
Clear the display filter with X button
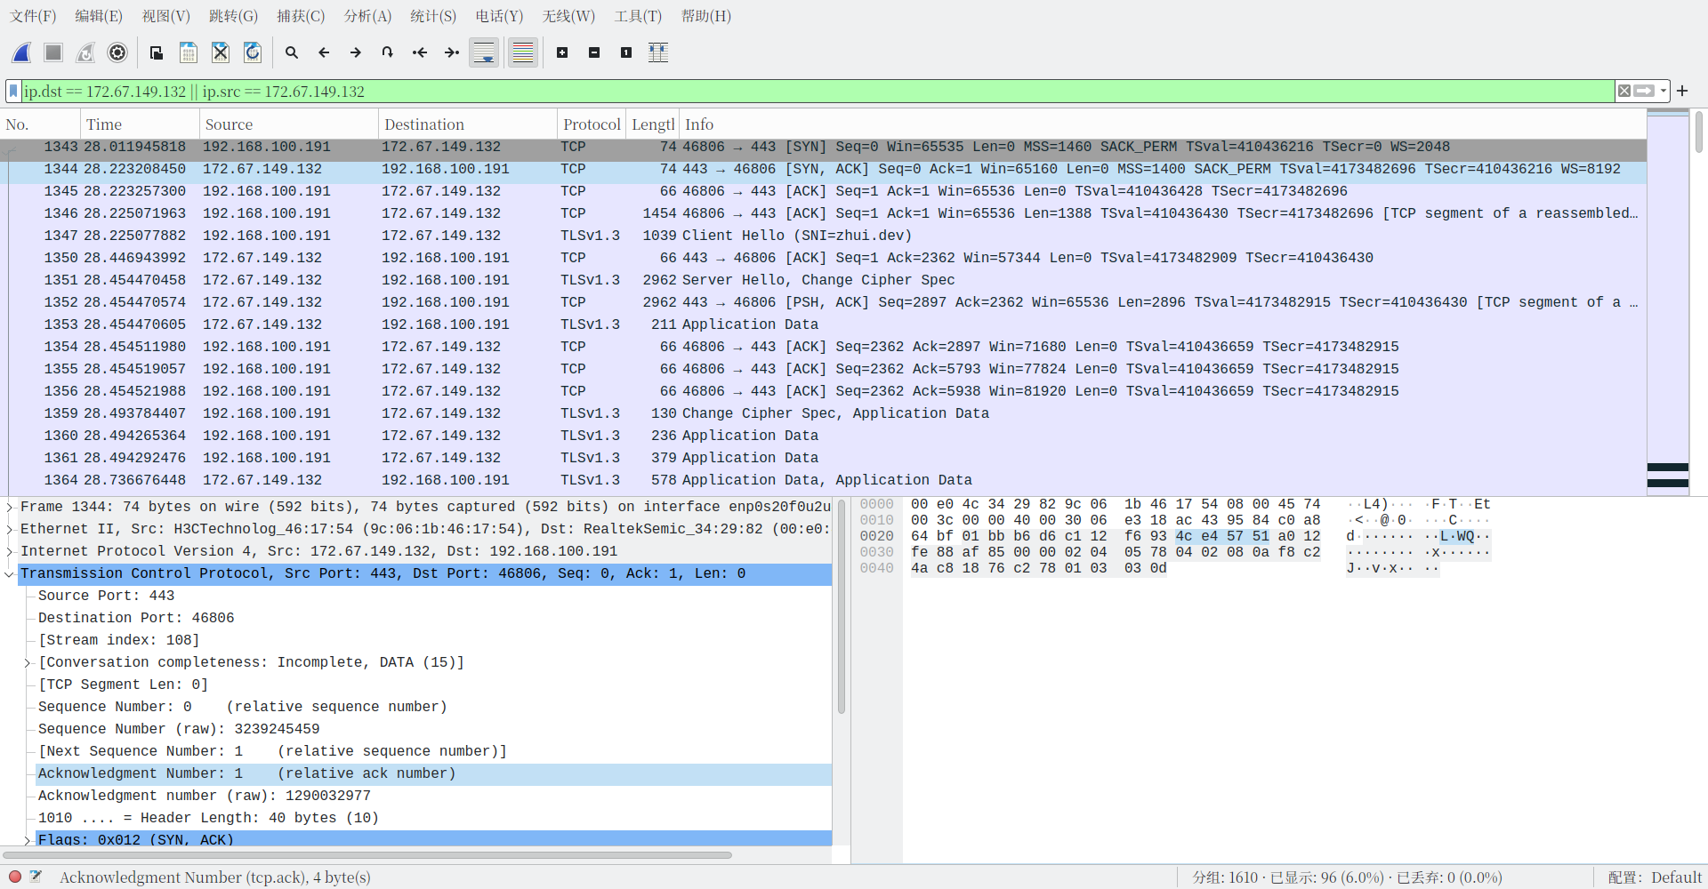pos(1624,91)
